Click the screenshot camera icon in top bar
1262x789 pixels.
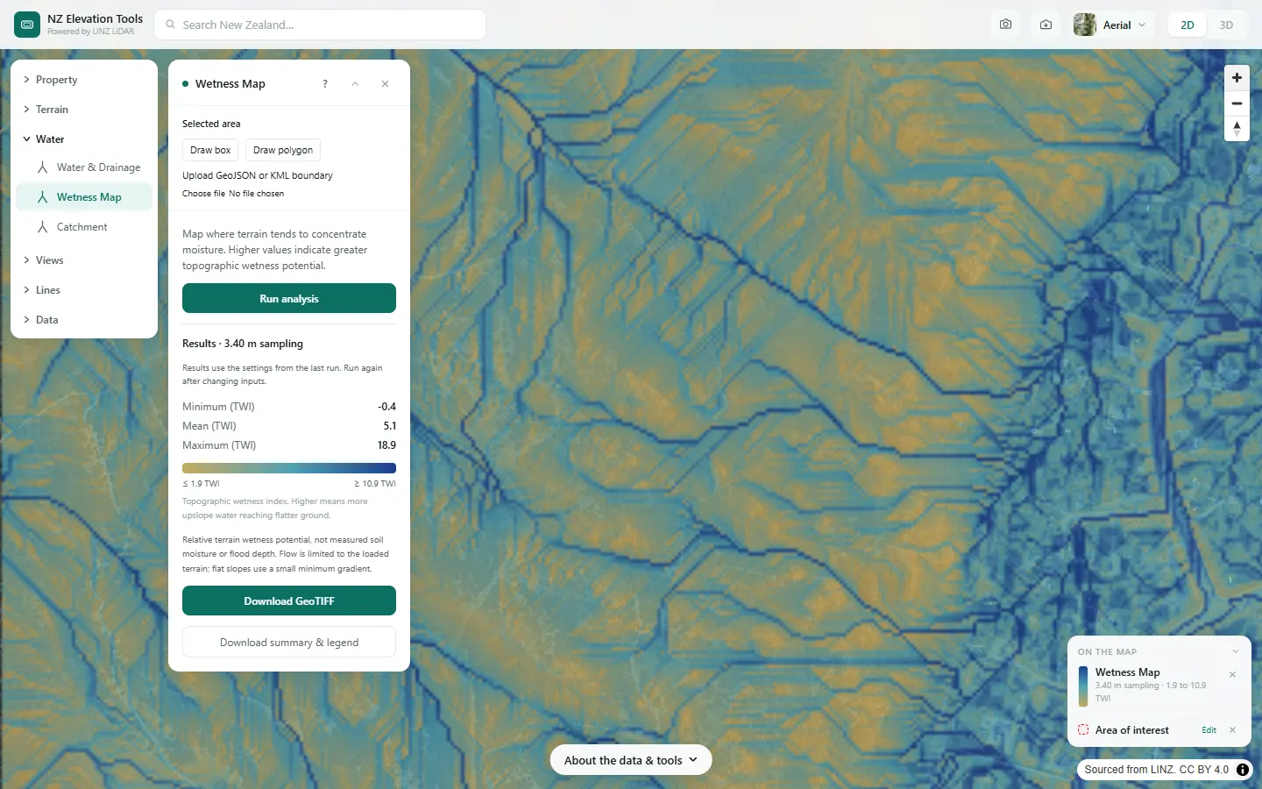(1005, 25)
